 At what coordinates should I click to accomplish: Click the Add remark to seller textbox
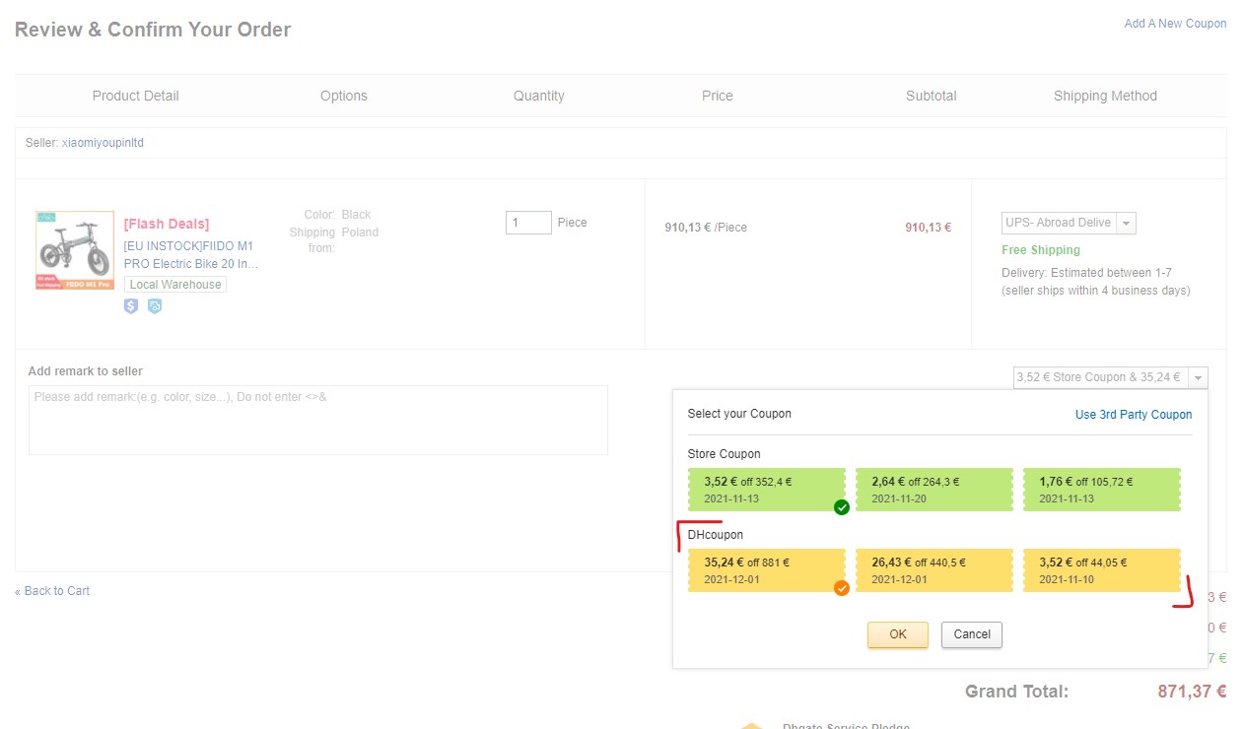pos(317,420)
